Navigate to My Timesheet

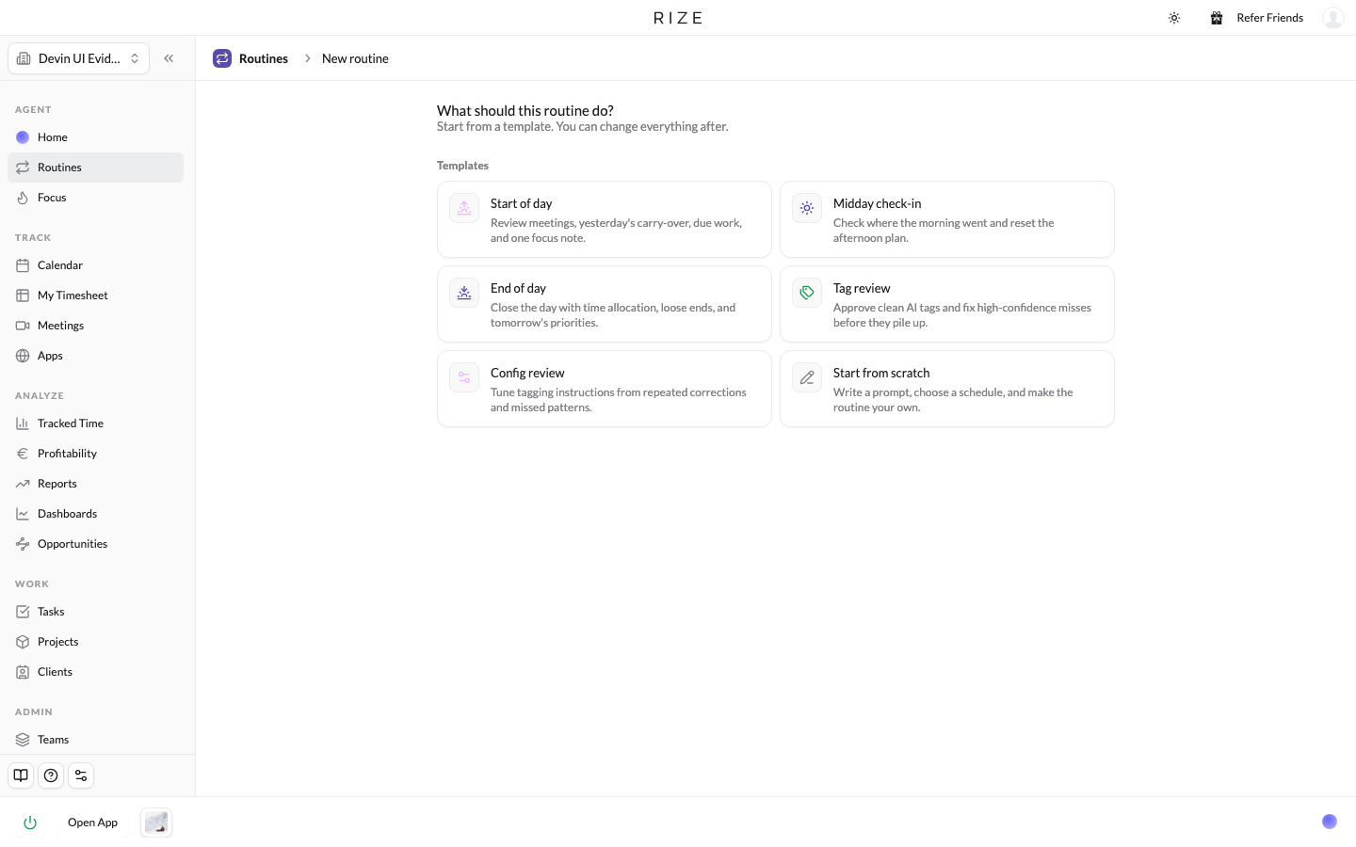96,296
